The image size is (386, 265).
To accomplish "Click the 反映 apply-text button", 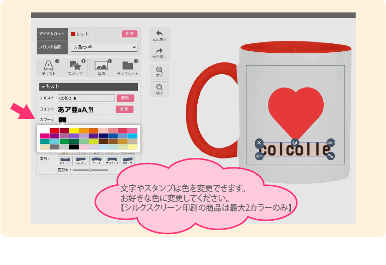I will coord(126,98).
